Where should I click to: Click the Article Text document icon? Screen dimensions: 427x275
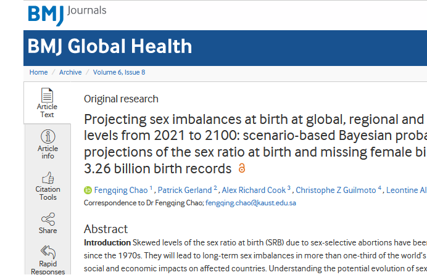[48, 96]
